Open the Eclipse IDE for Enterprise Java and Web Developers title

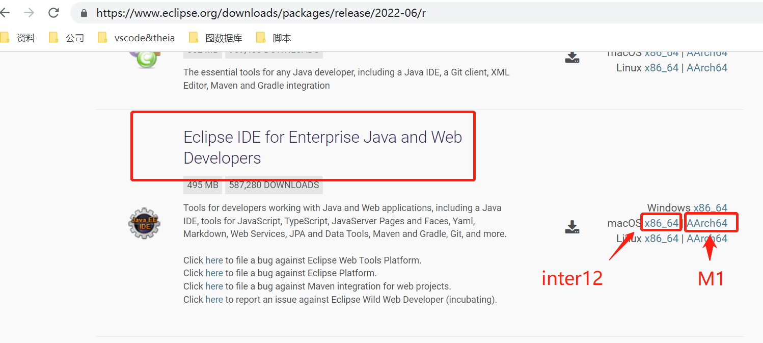tap(323, 147)
